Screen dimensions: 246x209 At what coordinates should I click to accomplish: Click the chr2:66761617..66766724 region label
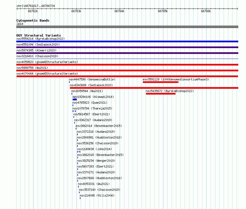pos(36,6)
